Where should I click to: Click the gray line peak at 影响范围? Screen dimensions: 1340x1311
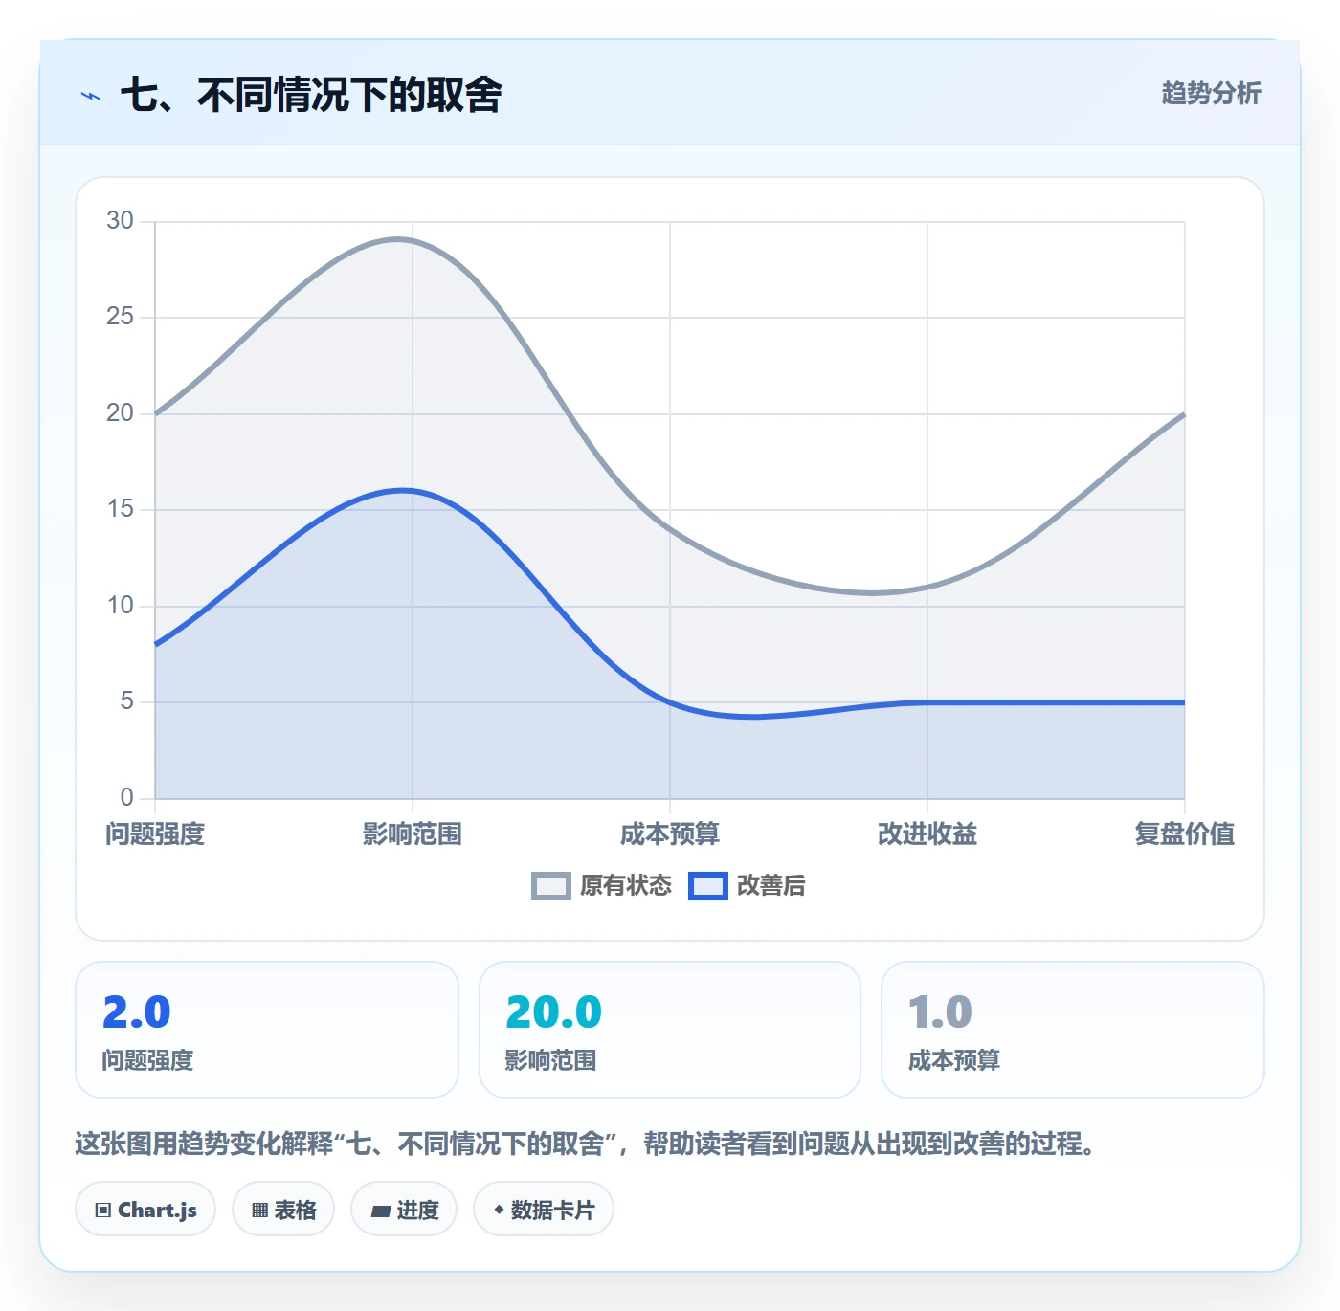point(413,240)
